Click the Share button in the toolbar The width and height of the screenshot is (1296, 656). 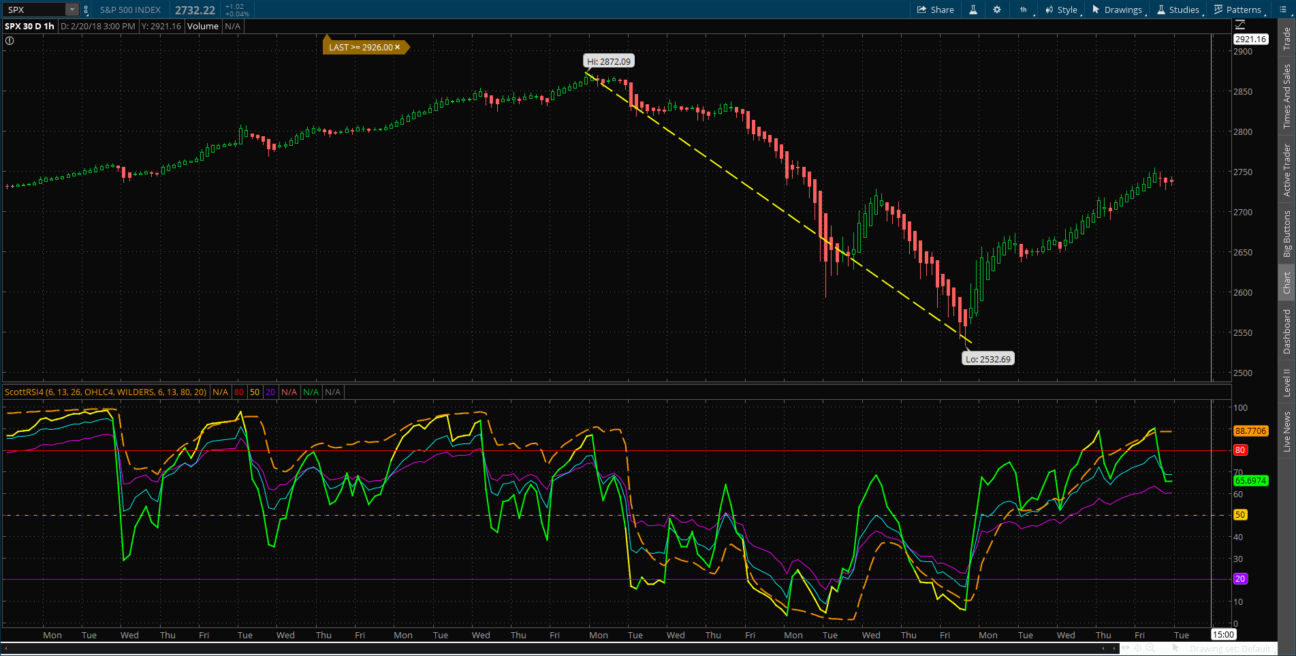tap(935, 10)
